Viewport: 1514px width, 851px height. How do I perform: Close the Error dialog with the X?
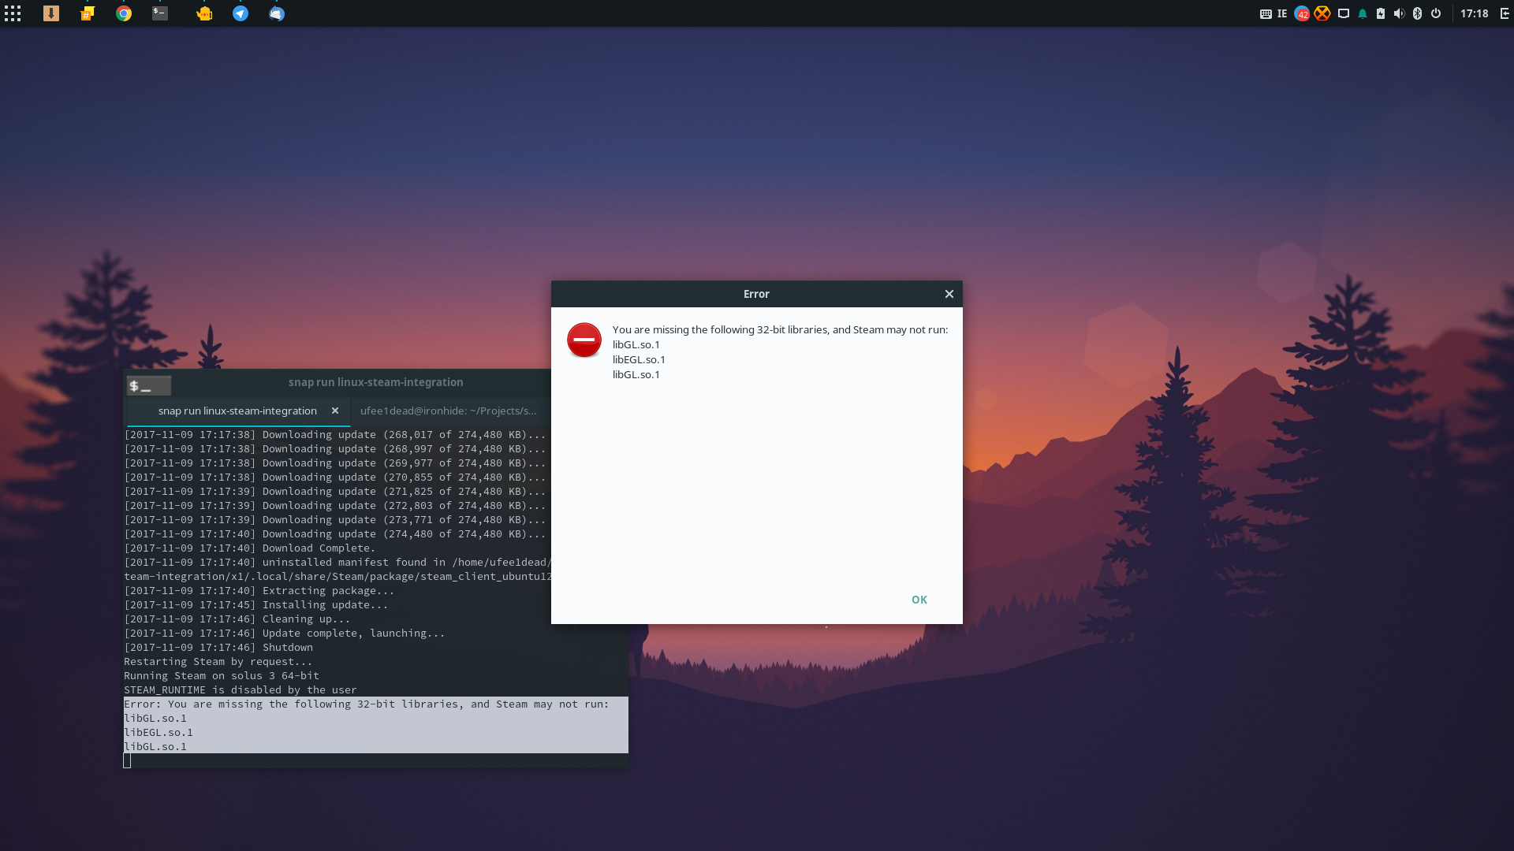(949, 294)
